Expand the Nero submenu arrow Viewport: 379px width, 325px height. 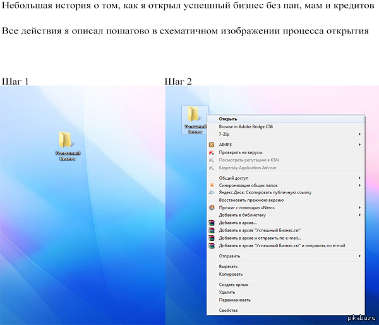click(359, 207)
